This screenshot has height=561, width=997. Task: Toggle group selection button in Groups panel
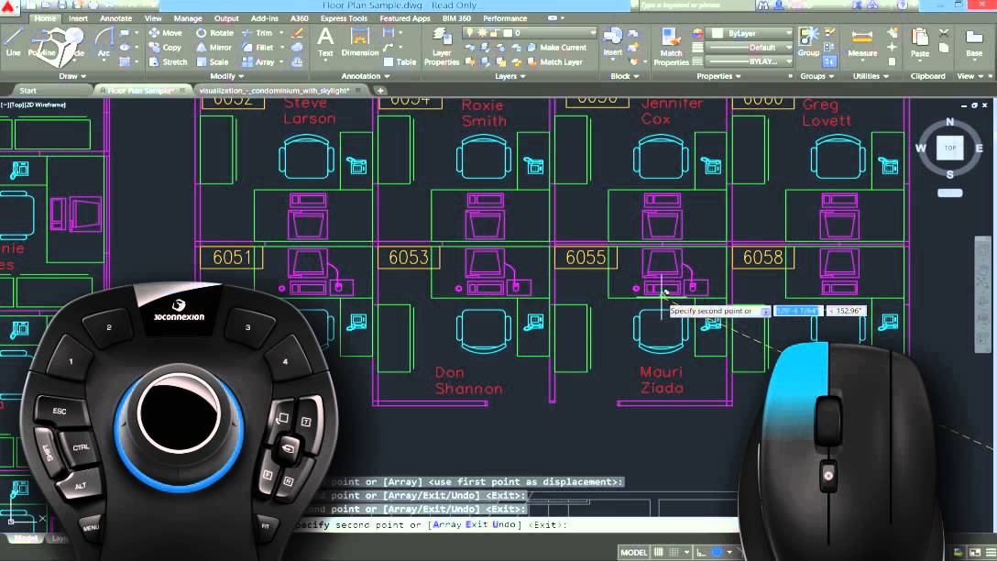click(x=829, y=61)
